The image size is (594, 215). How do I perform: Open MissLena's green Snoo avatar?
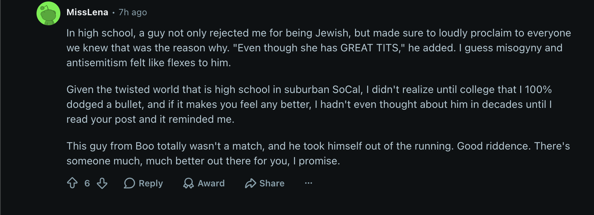(48, 13)
